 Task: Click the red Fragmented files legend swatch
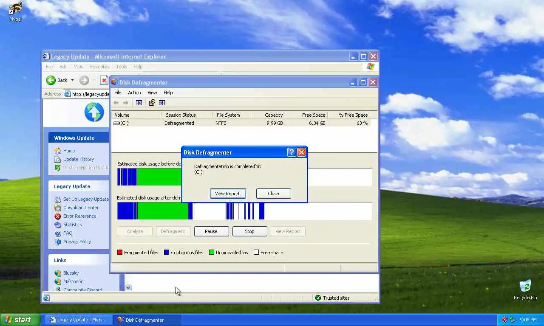click(x=120, y=253)
